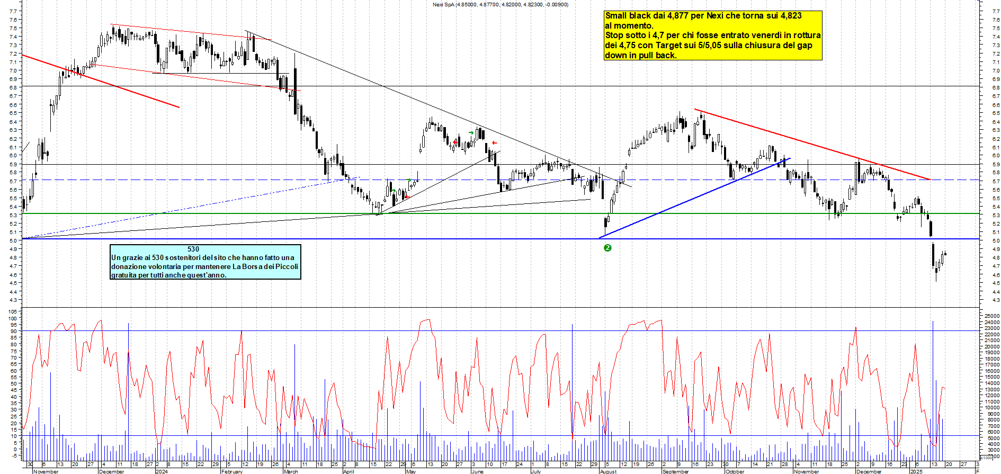Click the blue horizontal line at 5.0

tap(501, 239)
